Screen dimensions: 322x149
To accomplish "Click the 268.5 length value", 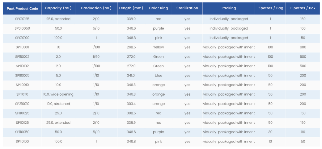I will click(131, 47).
